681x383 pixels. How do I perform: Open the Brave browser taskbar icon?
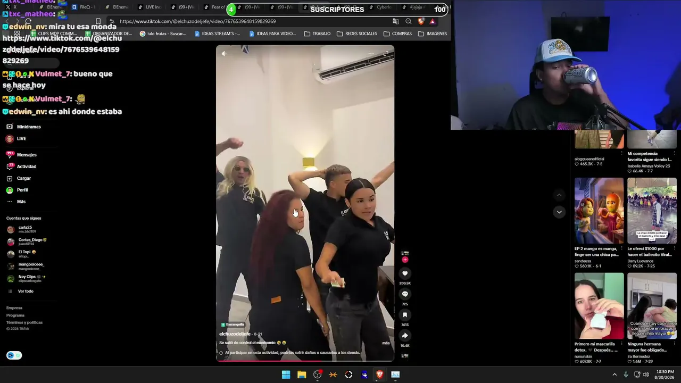pos(379,374)
